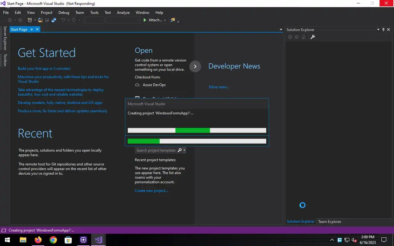Viewport: 394px width, 246px height.
Task: Open Firefox from the taskbar
Action: pos(38,240)
